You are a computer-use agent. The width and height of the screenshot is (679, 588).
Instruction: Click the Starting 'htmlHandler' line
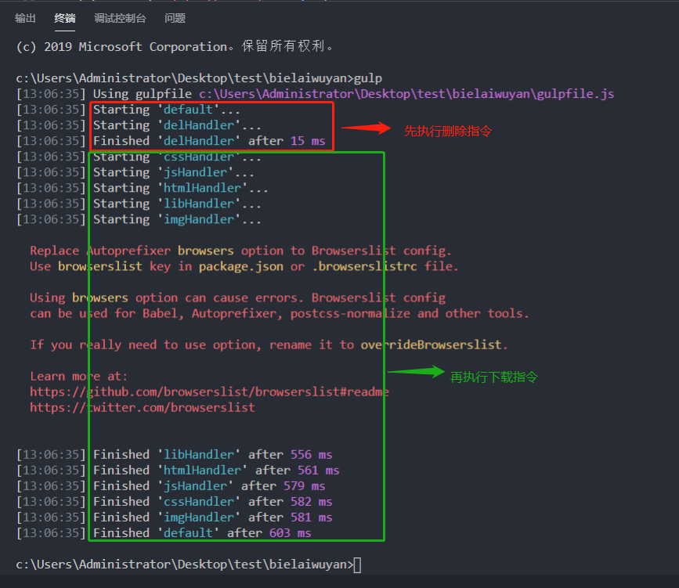point(142,188)
